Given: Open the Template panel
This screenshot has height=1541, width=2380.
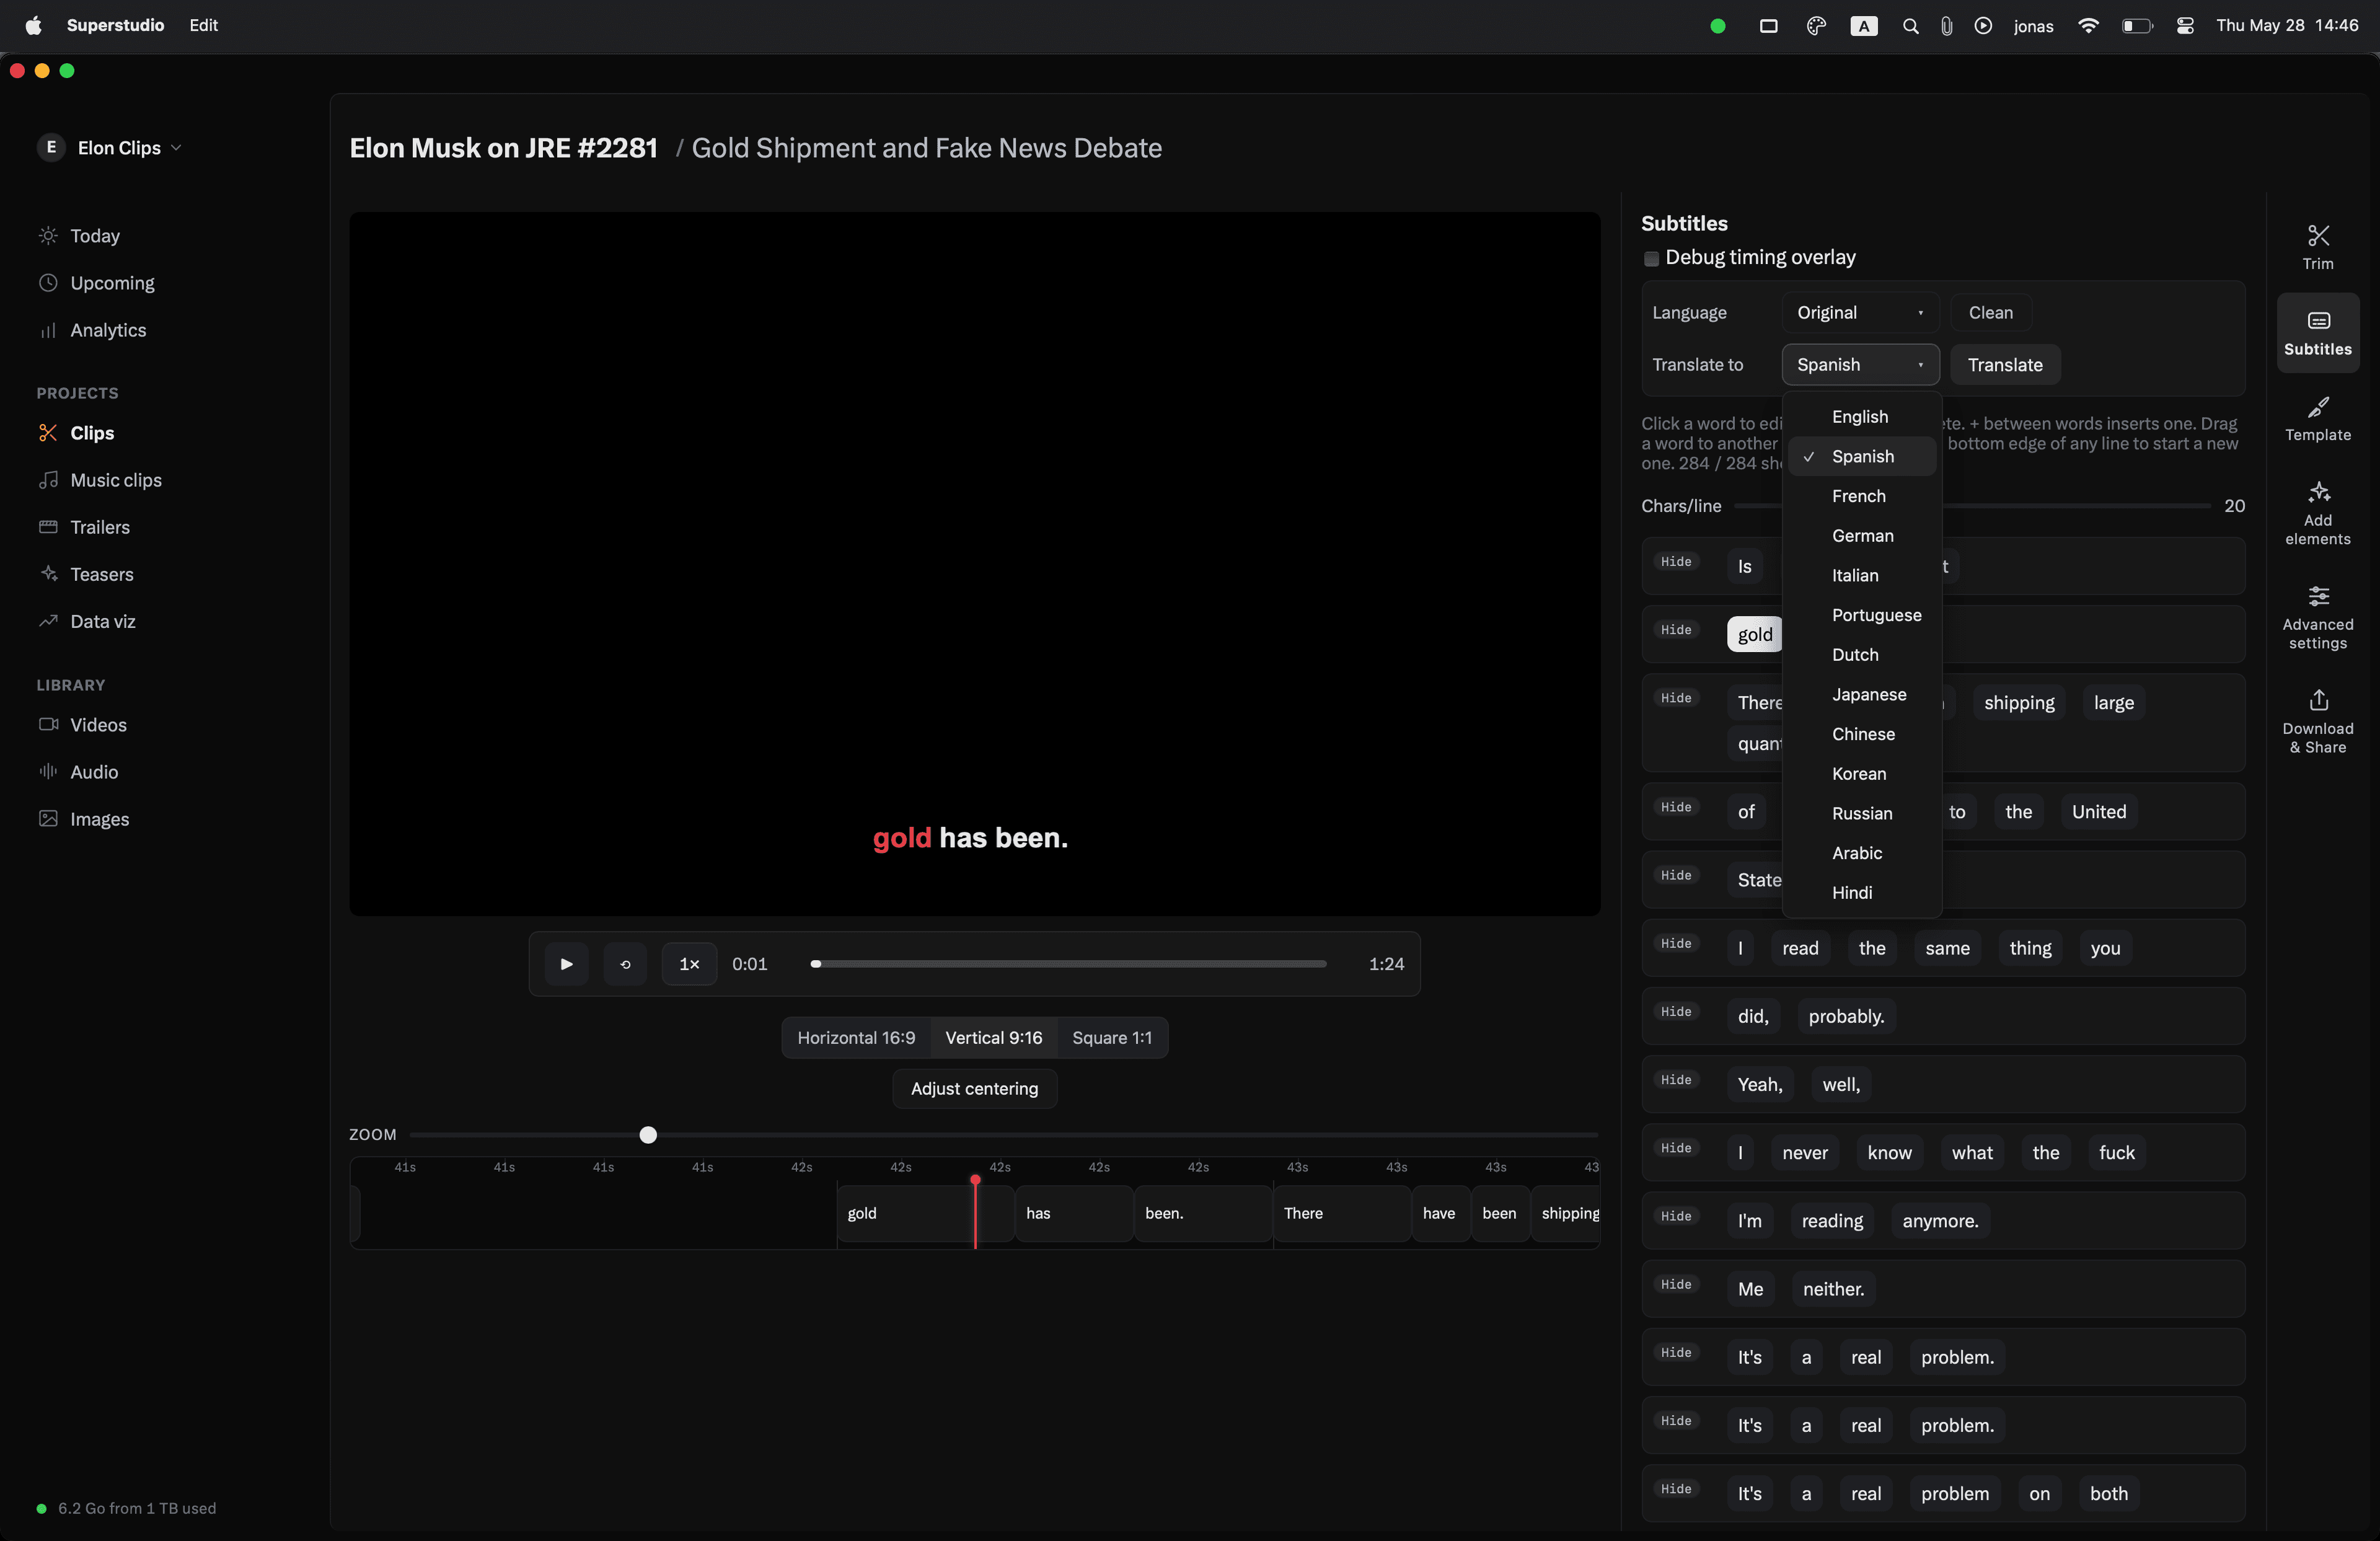Looking at the screenshot, I should click(x=2317, y=418).
